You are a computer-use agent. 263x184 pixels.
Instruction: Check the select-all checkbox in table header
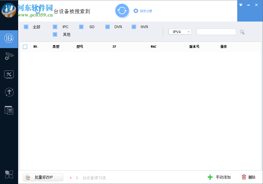point(25,47)
